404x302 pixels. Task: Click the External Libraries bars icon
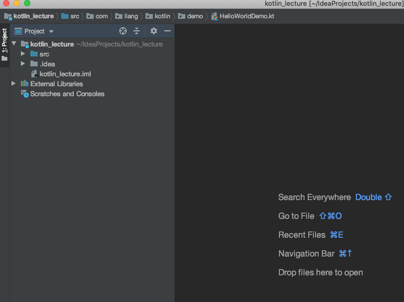click(25, 84)
